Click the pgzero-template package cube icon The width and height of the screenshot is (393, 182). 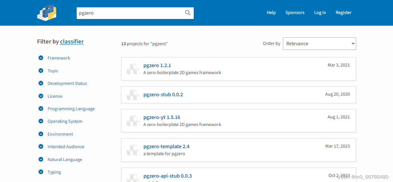(x=133, y=150)
